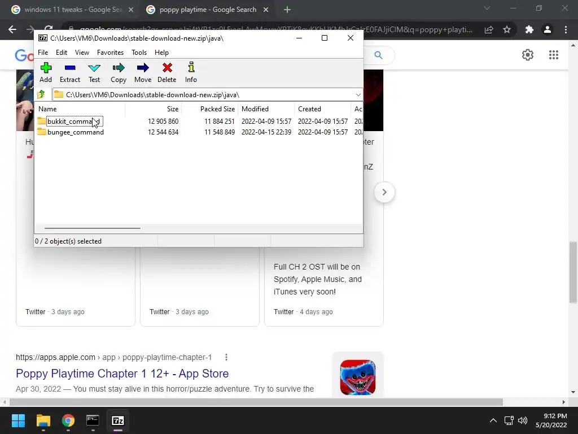The image size is (578, 434).
Task: Open the Chrome tab search chevron
Action: (487, 8)
